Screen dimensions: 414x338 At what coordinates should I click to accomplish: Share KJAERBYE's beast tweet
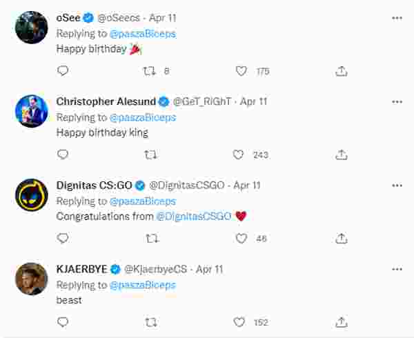[x=341, y=322]
